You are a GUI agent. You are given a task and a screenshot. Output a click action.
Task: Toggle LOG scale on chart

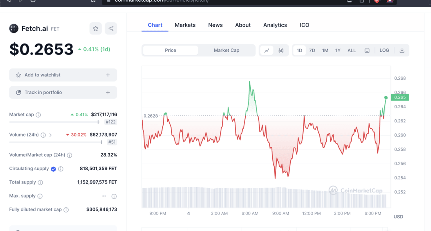click(384, 50)
